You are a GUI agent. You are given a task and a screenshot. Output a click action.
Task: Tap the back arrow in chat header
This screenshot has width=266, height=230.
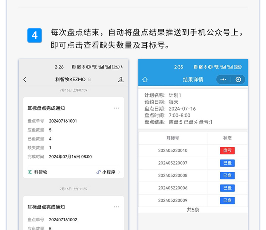[x=25, y=79]
